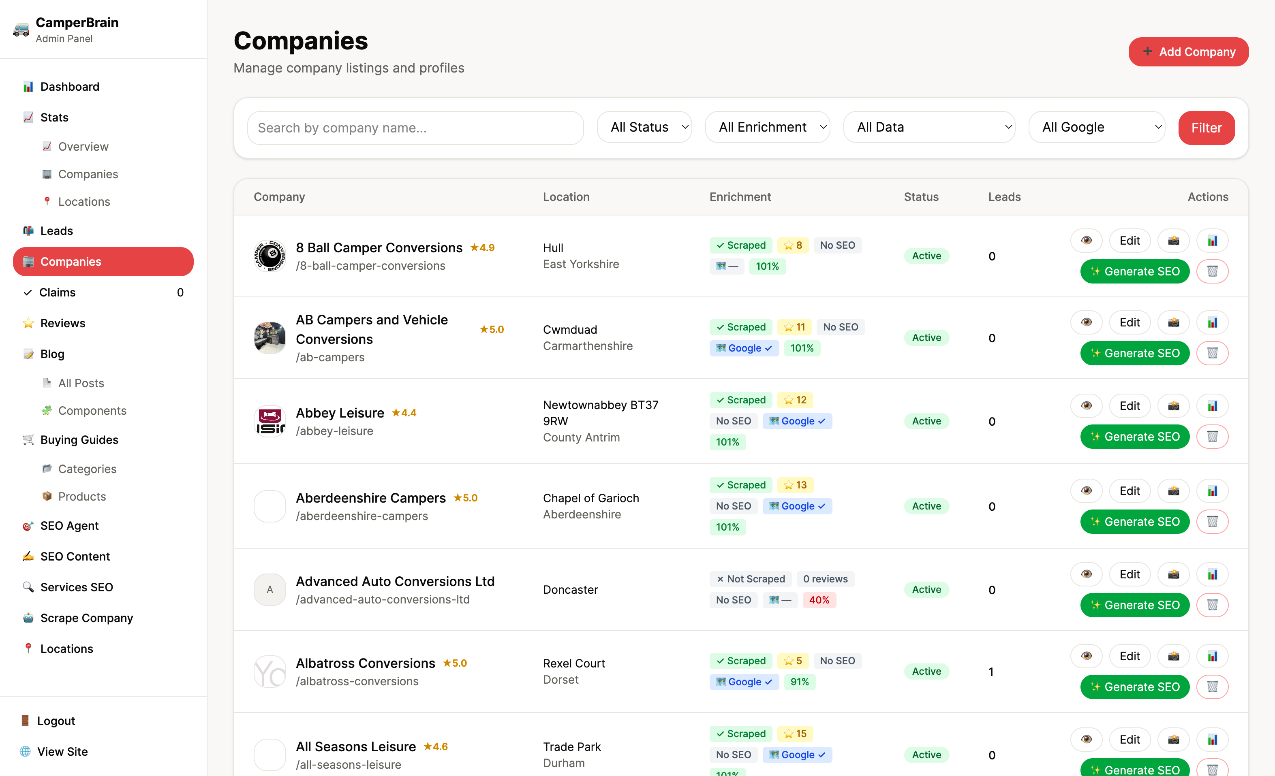The image size is (1275, 776).
Task: Open the All Google dropdown
Action: click(x=1097, y=127)
